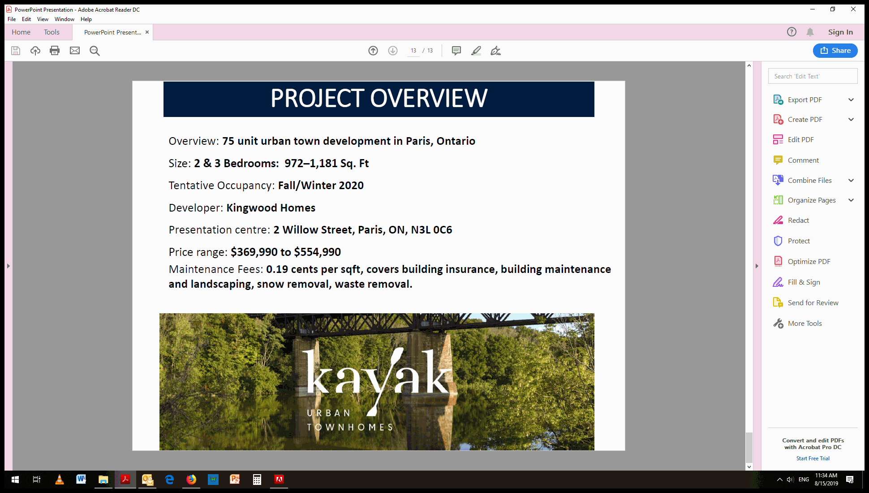
Task: Click the text '$369,990 to $554,990'
Action: (x=286, y=252)
